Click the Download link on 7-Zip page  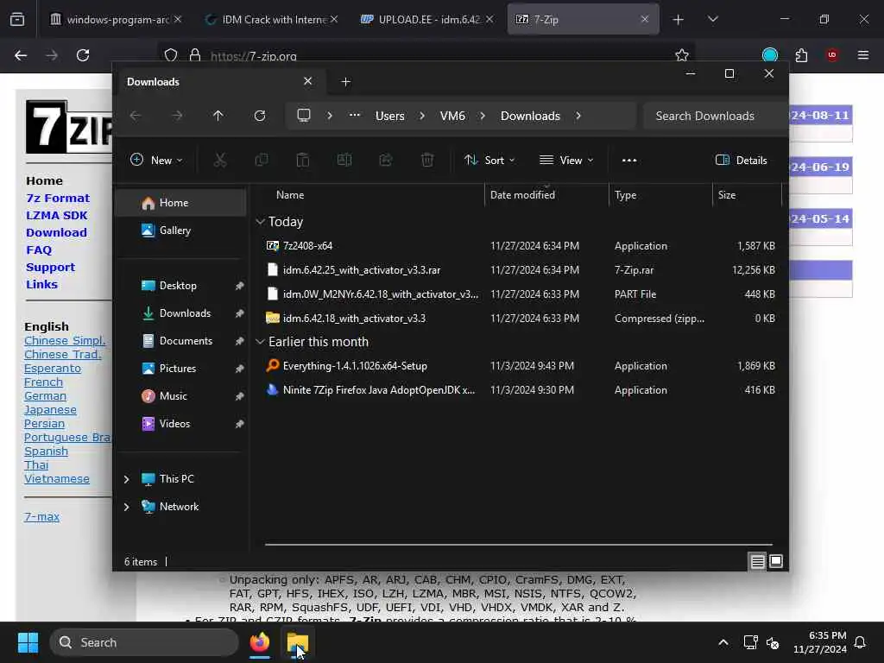56,233
